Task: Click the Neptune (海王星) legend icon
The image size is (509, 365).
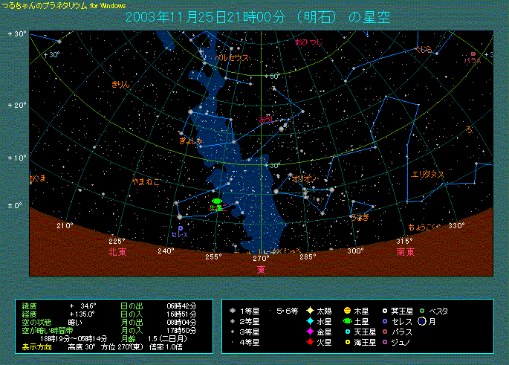Action: pyautogui.click(x=347, y=342)
